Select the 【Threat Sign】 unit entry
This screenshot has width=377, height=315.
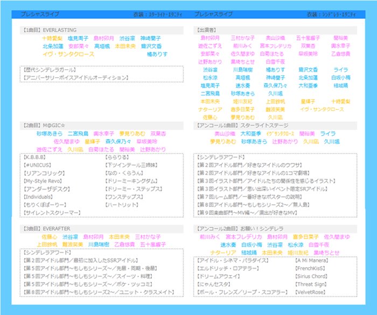311,284
